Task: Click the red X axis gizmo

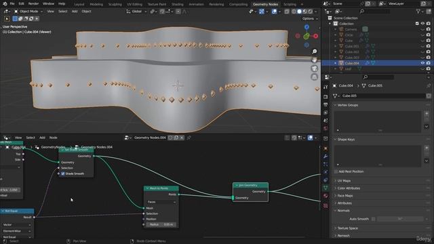Action: point(315,36)
